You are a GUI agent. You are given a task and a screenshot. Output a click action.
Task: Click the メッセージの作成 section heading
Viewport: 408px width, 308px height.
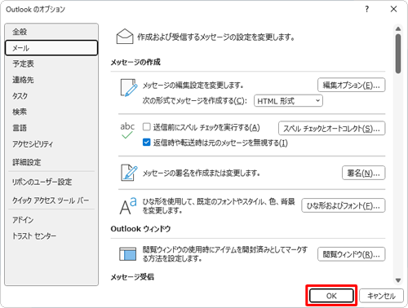pyautogui.click(x=135, y=62)
